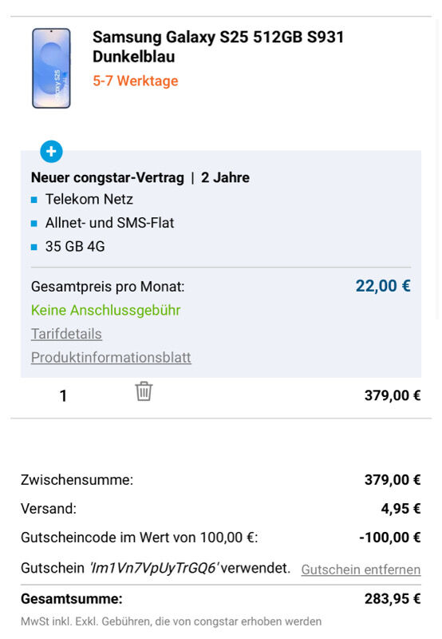This screenshot has width=442, height=639.
Task: Click the 22,00 € monthly price
Action: 383,286
